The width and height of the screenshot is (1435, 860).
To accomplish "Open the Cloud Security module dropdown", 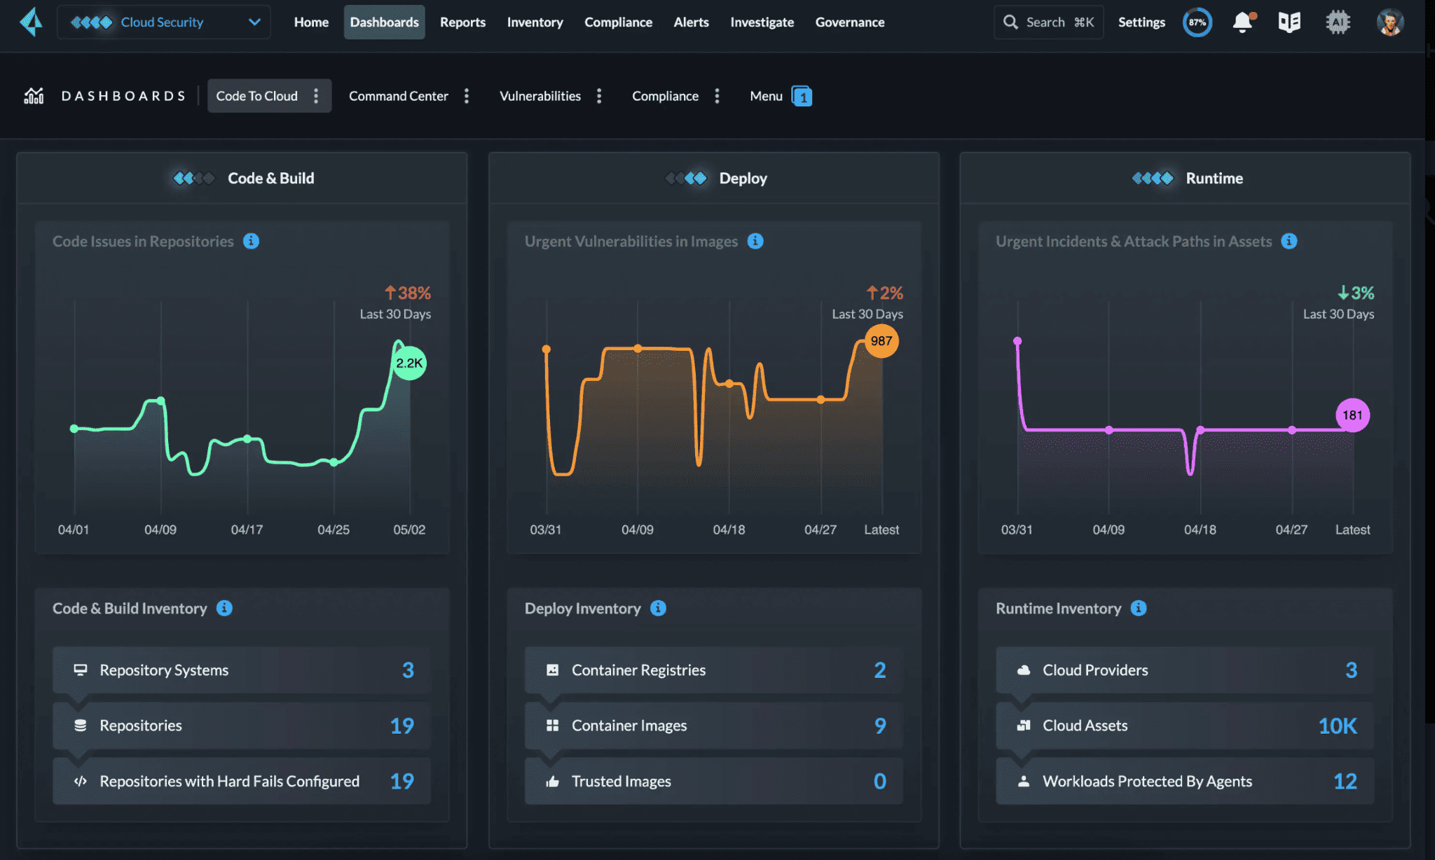I will click(164, 22).
